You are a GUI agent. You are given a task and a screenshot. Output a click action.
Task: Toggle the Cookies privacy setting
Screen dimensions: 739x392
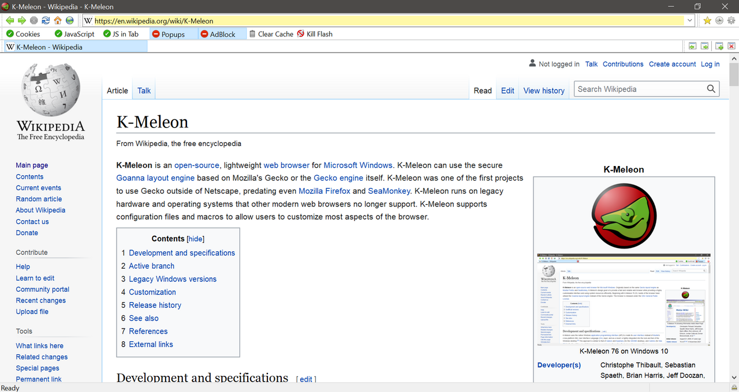(x=23, y=34)
